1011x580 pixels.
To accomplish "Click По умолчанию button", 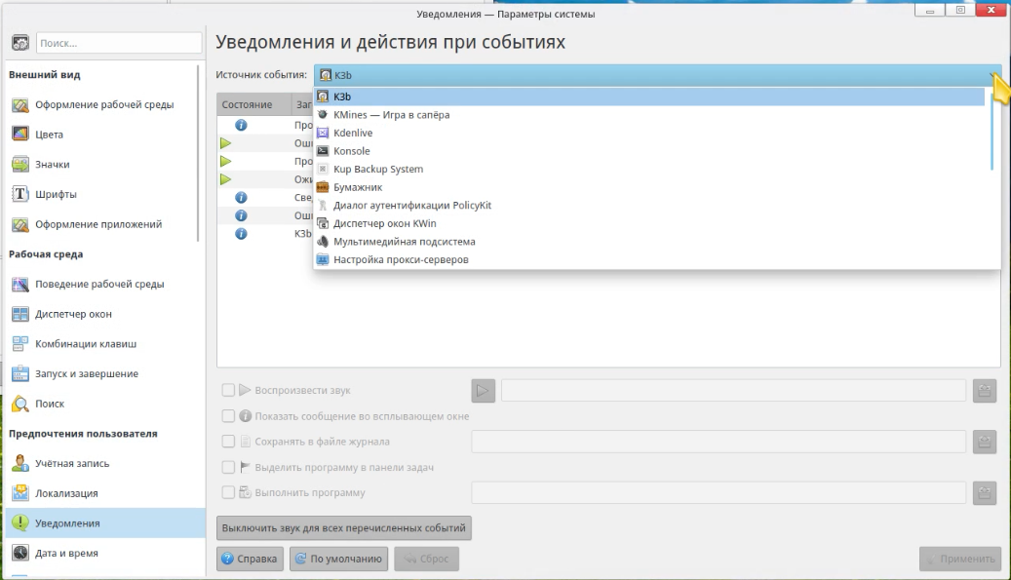I will [338, 559].
